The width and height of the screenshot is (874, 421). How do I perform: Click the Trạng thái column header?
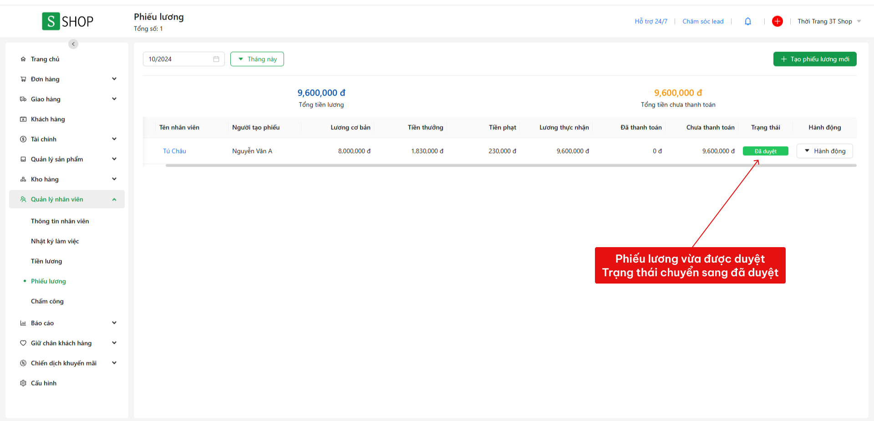coord(766,127)
